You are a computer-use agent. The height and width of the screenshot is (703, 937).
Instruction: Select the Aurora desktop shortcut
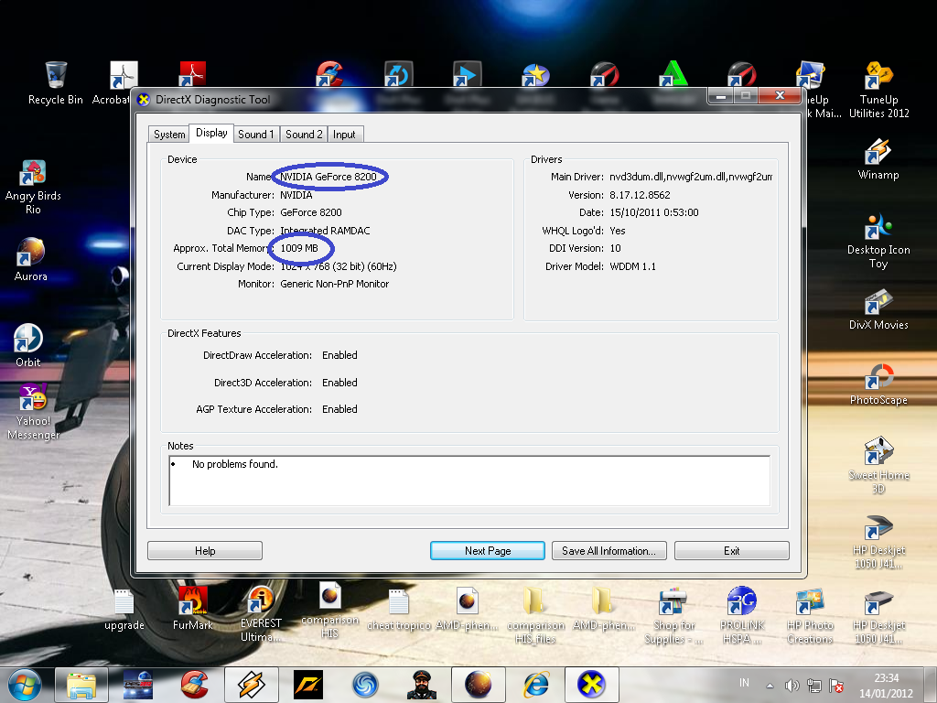point(30,259)
